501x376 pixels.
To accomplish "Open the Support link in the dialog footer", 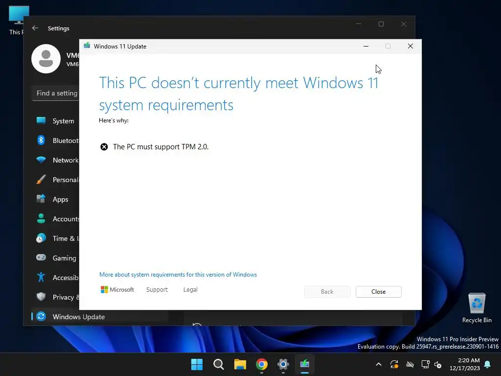I will (157, 290).
